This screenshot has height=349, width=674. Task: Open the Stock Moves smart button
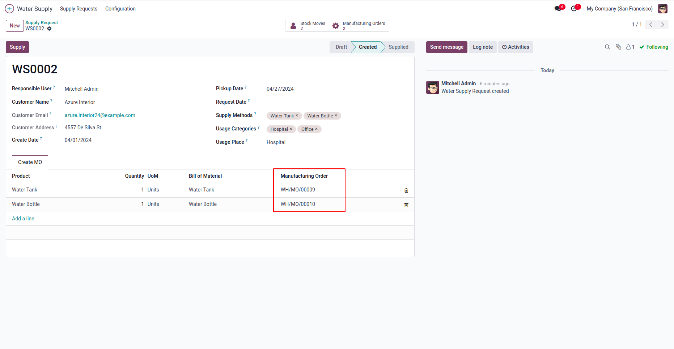[x=307, y=26]
